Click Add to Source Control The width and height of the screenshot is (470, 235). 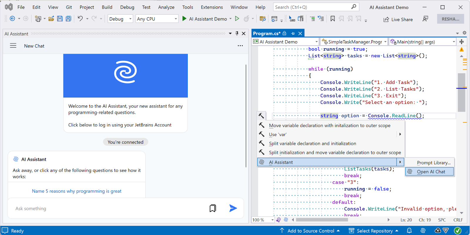[x=311, y=231]
